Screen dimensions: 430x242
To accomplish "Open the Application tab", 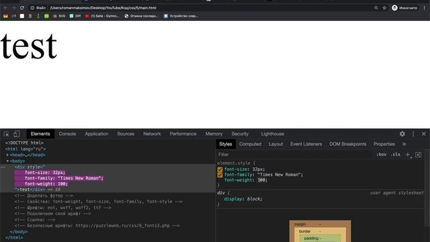I will [97, 134].
